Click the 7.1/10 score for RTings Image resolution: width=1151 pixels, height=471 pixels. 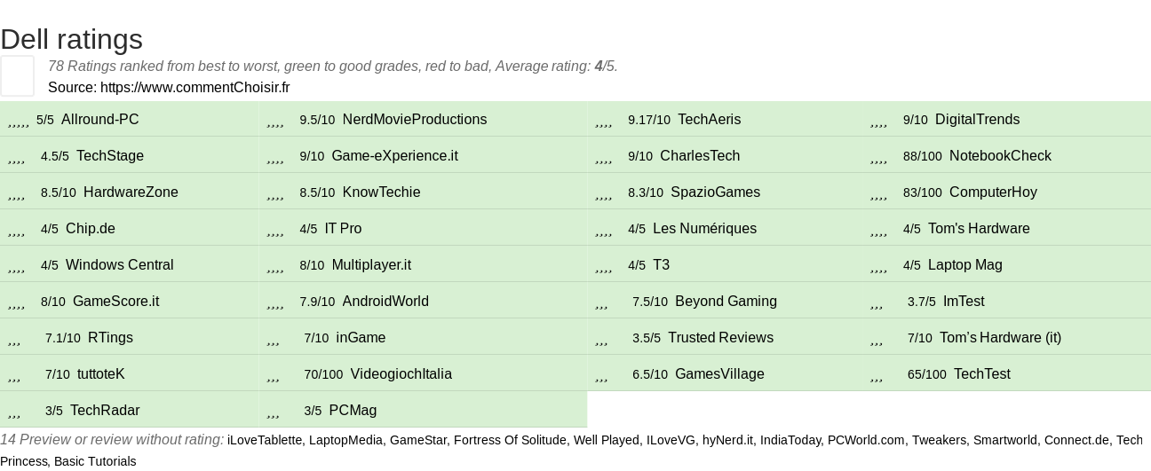click(x=63, y=338)
